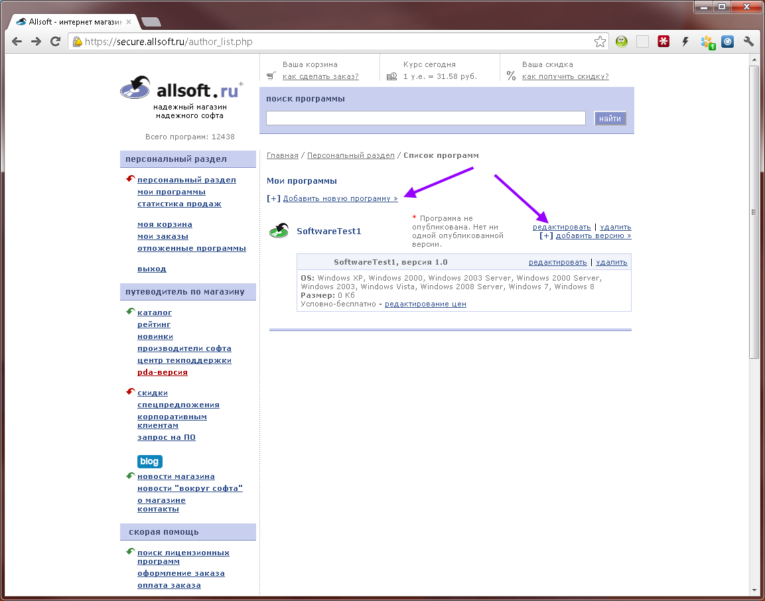The width and height of the screenshot is (765, 601).
Task: Open pda-версия red link
Action: tap(163, 372)
